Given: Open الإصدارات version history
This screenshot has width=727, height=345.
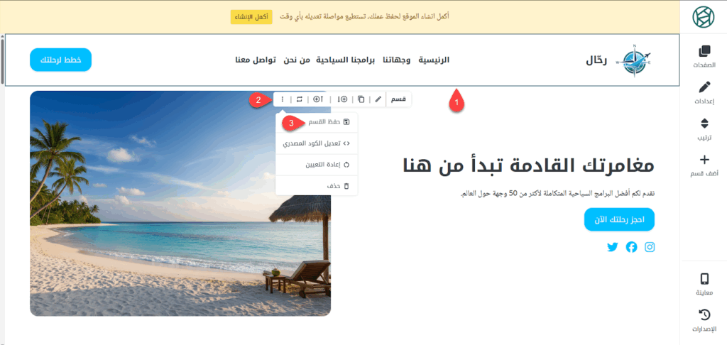Looking at the screenshot, I should pos(704,321).
